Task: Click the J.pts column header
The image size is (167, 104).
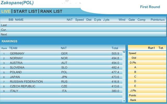Action: click(x=106, y=20)
